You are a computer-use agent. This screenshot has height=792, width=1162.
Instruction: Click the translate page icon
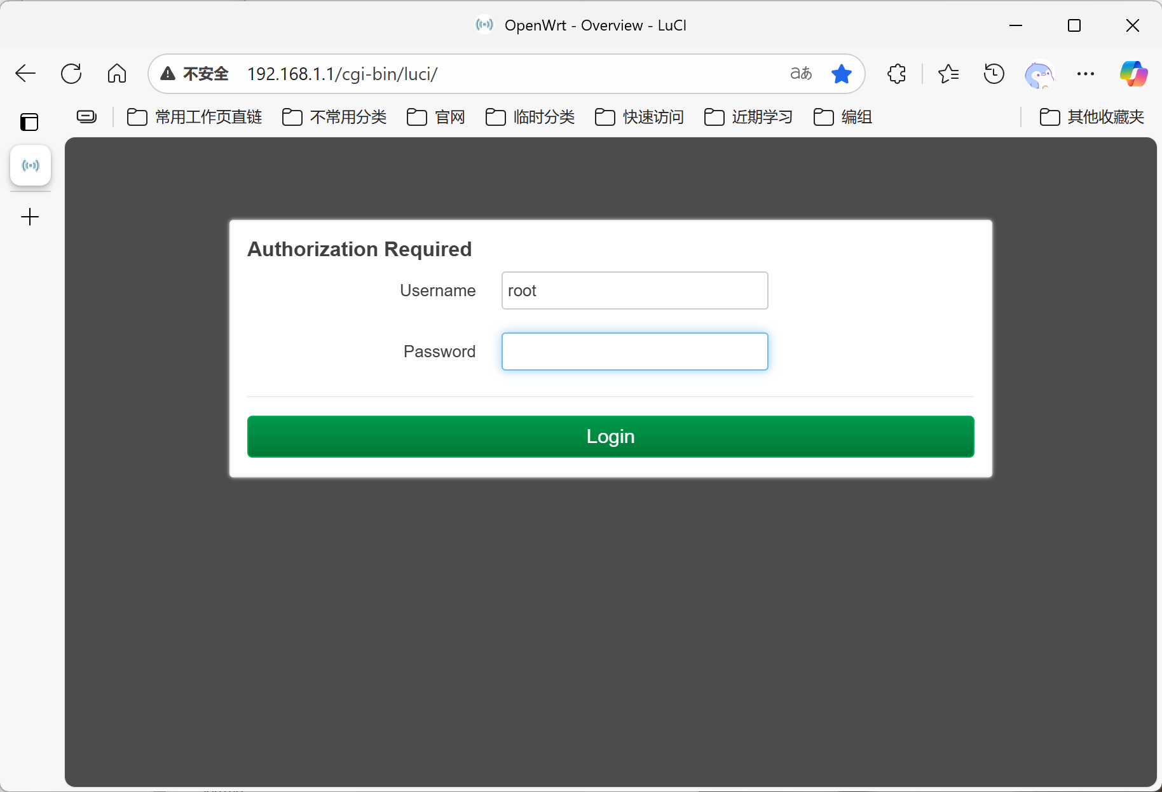pos(800,74)
